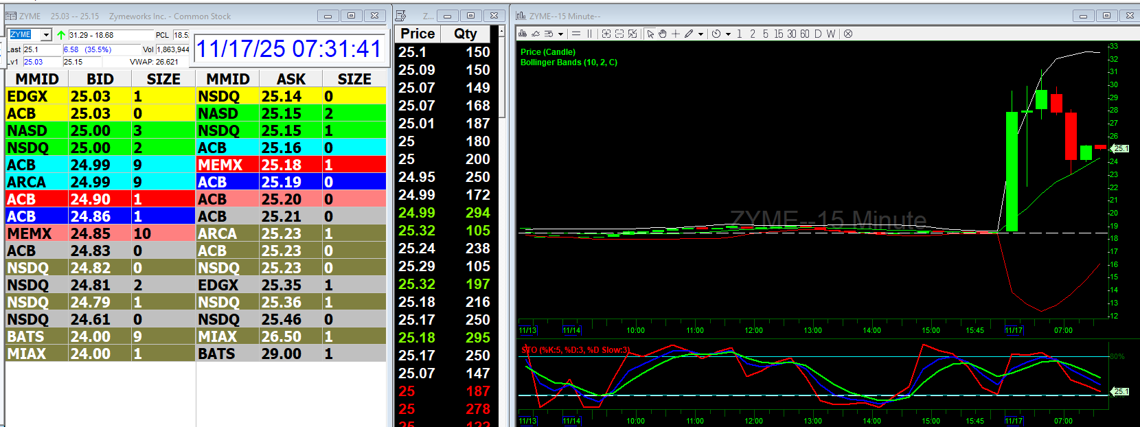This screenshot has height=427, width=1140.
Task: Switch chart to 5 minute interval
Action: [765, 34]
